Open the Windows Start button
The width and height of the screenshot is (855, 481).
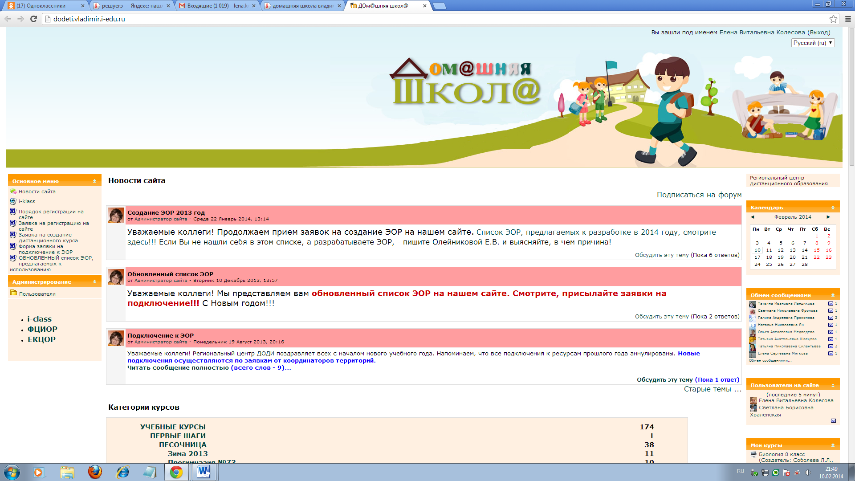click(x=12, y=472)
